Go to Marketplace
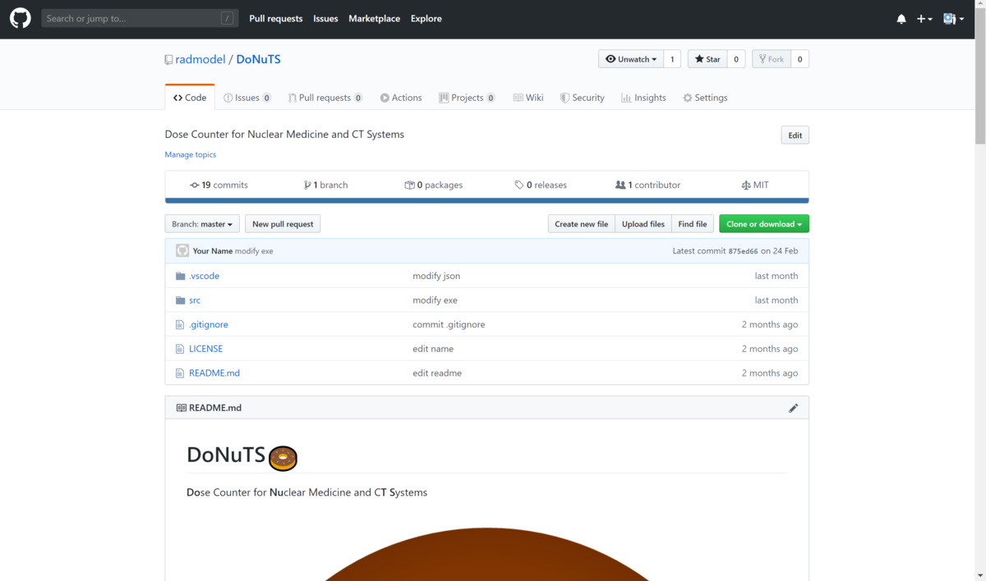 375,18
